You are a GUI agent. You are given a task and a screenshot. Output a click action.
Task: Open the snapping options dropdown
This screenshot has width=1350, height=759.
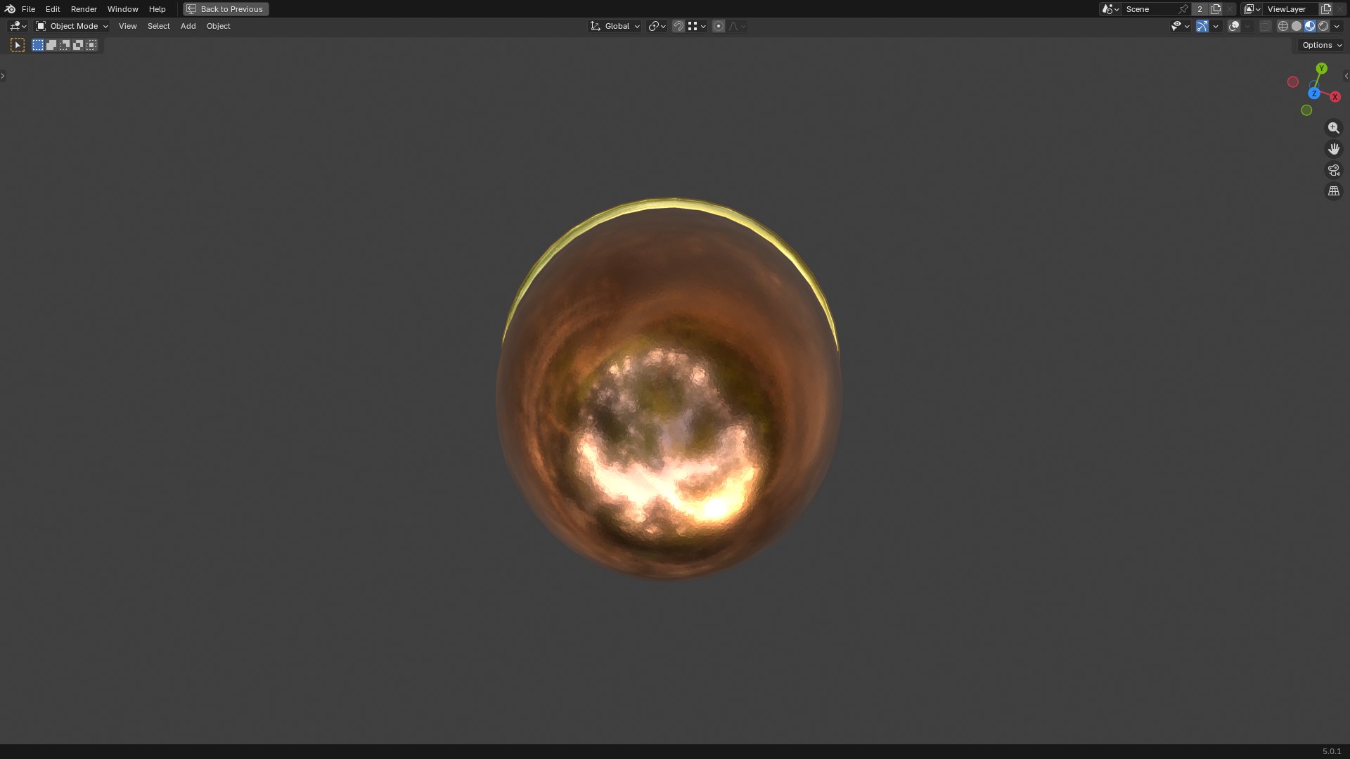pyautogui.click(x=697, y=26)
